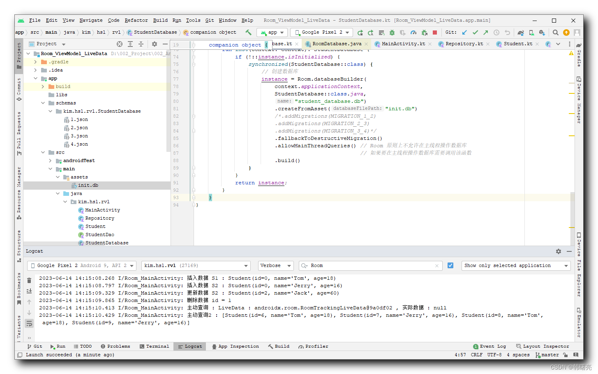Show hidden editor tabs chevron
598x374 pixels.
[x=558, y=44]
